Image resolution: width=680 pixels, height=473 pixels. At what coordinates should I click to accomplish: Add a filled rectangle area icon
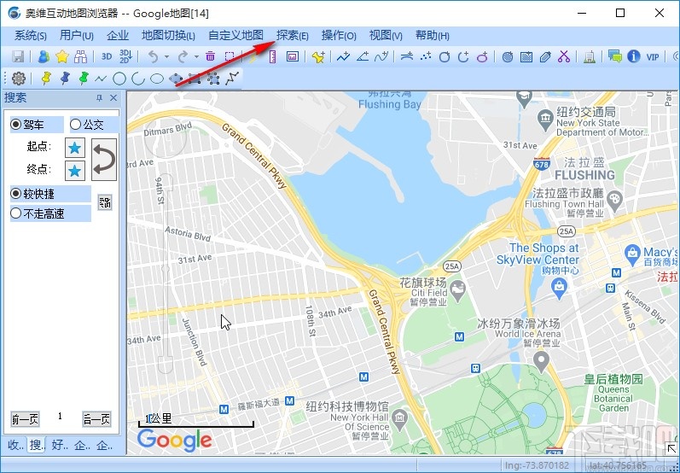click(526, 56)
